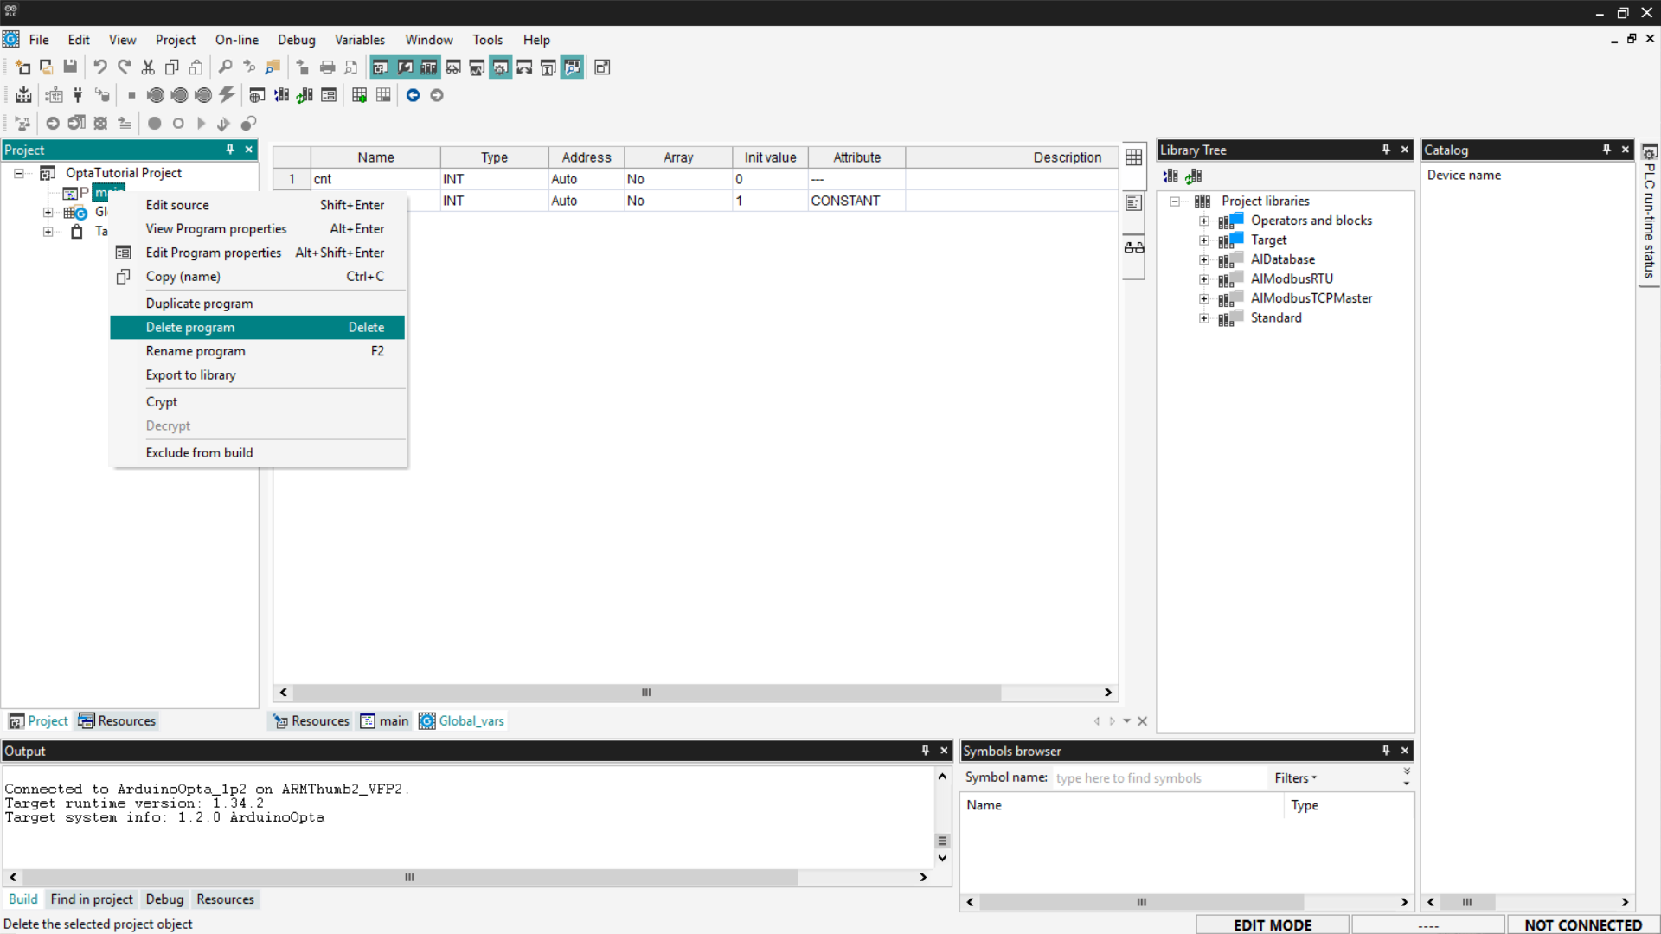The image size is (1661, 934).
Task: Click the insert variable grid icon
Action: [x=359, y=95]
